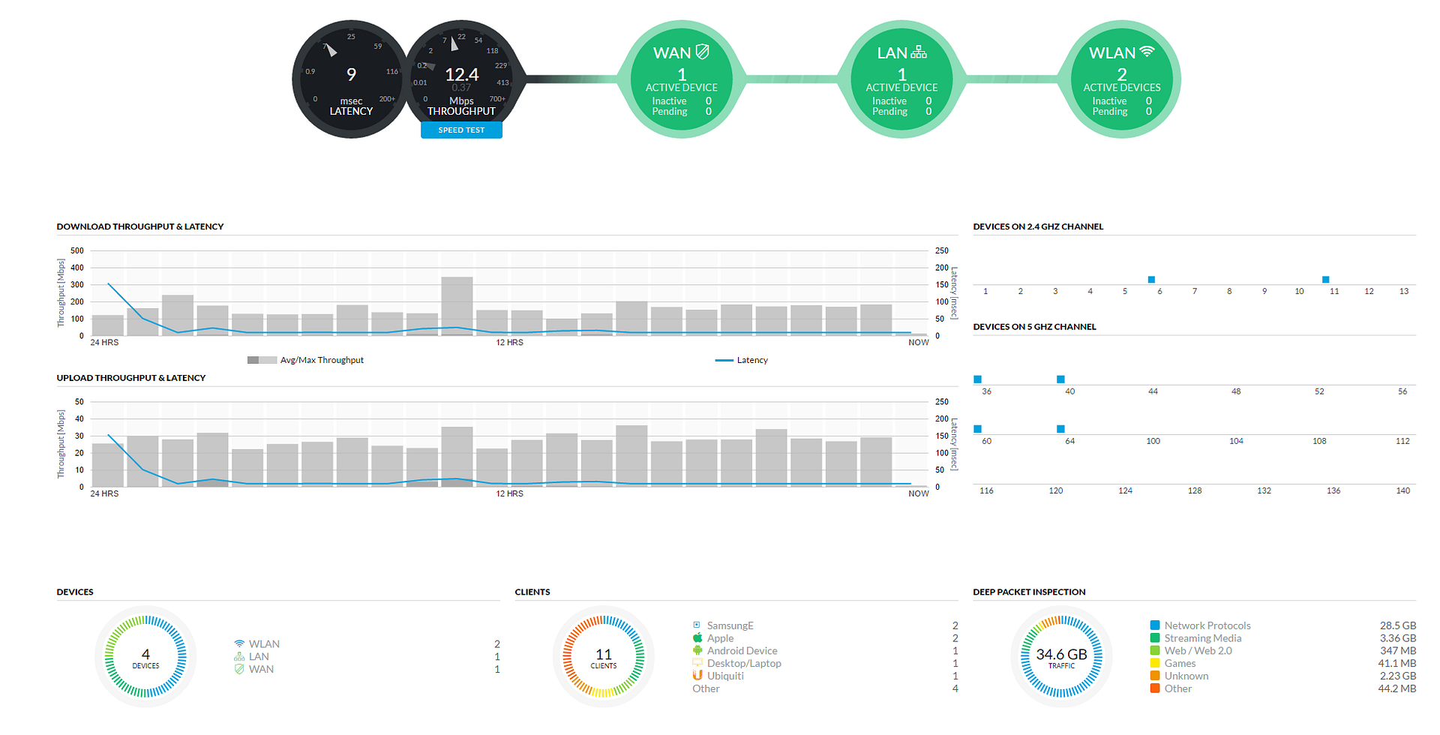This screenshot has height=735, width=1440.
Task: Click the LAN icon in the Devices list
Action: [239, 656]
